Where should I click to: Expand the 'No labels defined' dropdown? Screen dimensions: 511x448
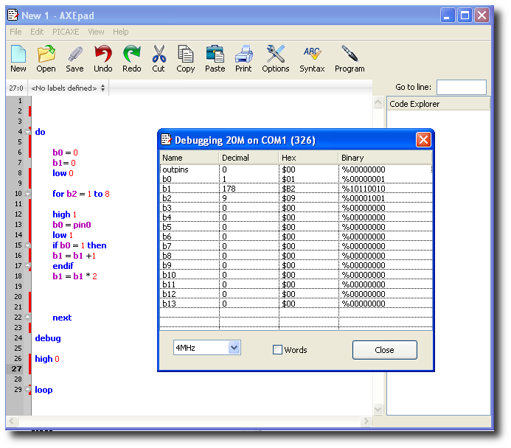click(x=102, y=88)
